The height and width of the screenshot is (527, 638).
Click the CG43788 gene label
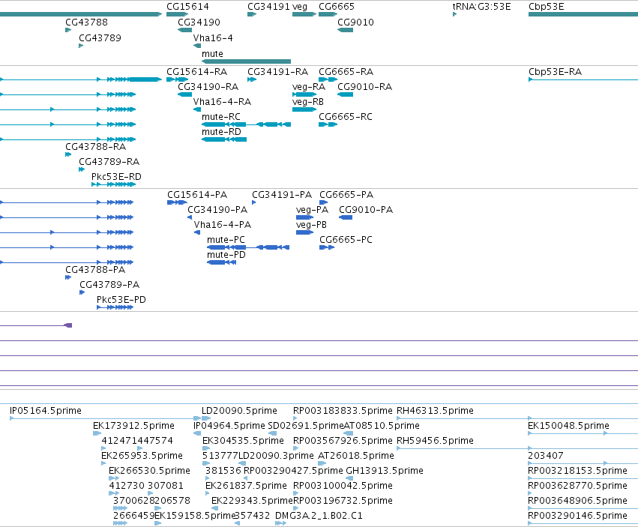coord(87,22)
